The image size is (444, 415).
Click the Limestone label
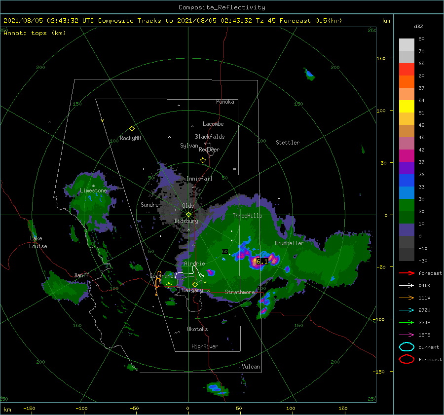(x=93, y=190)
